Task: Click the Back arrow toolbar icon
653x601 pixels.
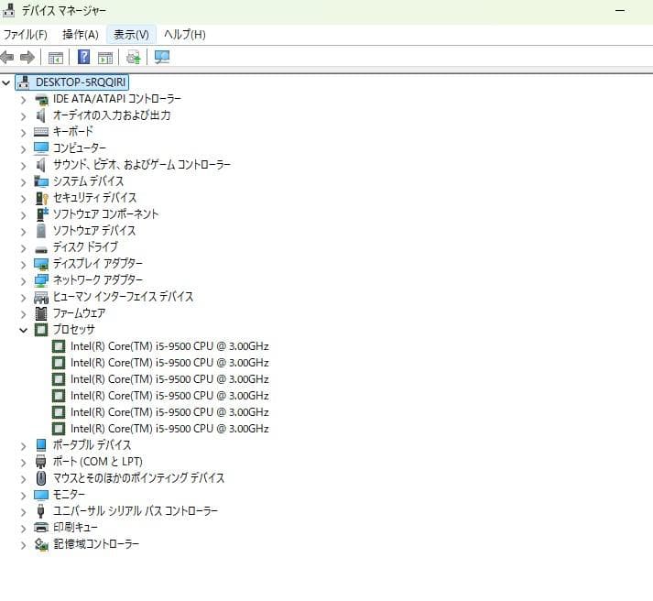Action: point(7,57)
